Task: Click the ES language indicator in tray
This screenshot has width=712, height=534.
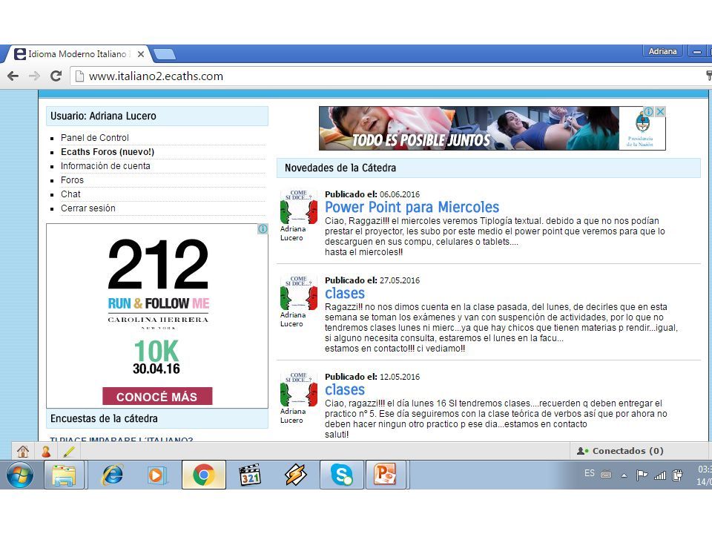Action: [590, 474]
